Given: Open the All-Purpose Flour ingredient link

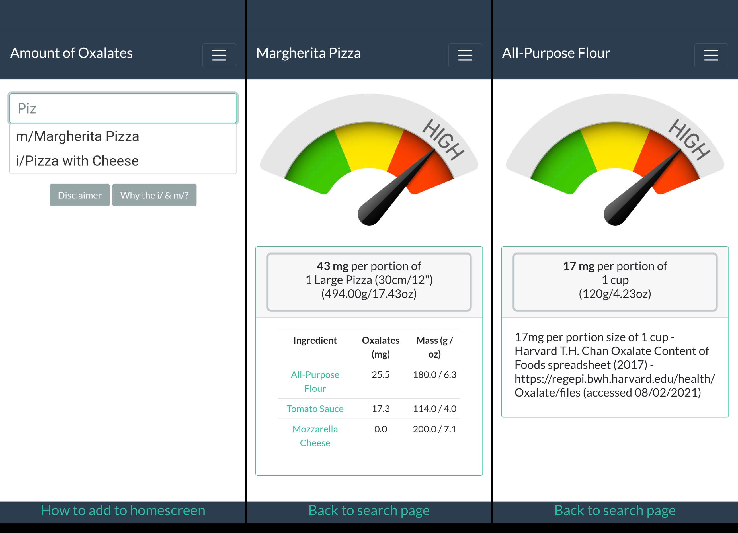Looking at the screenshot, I should point(315,381).
